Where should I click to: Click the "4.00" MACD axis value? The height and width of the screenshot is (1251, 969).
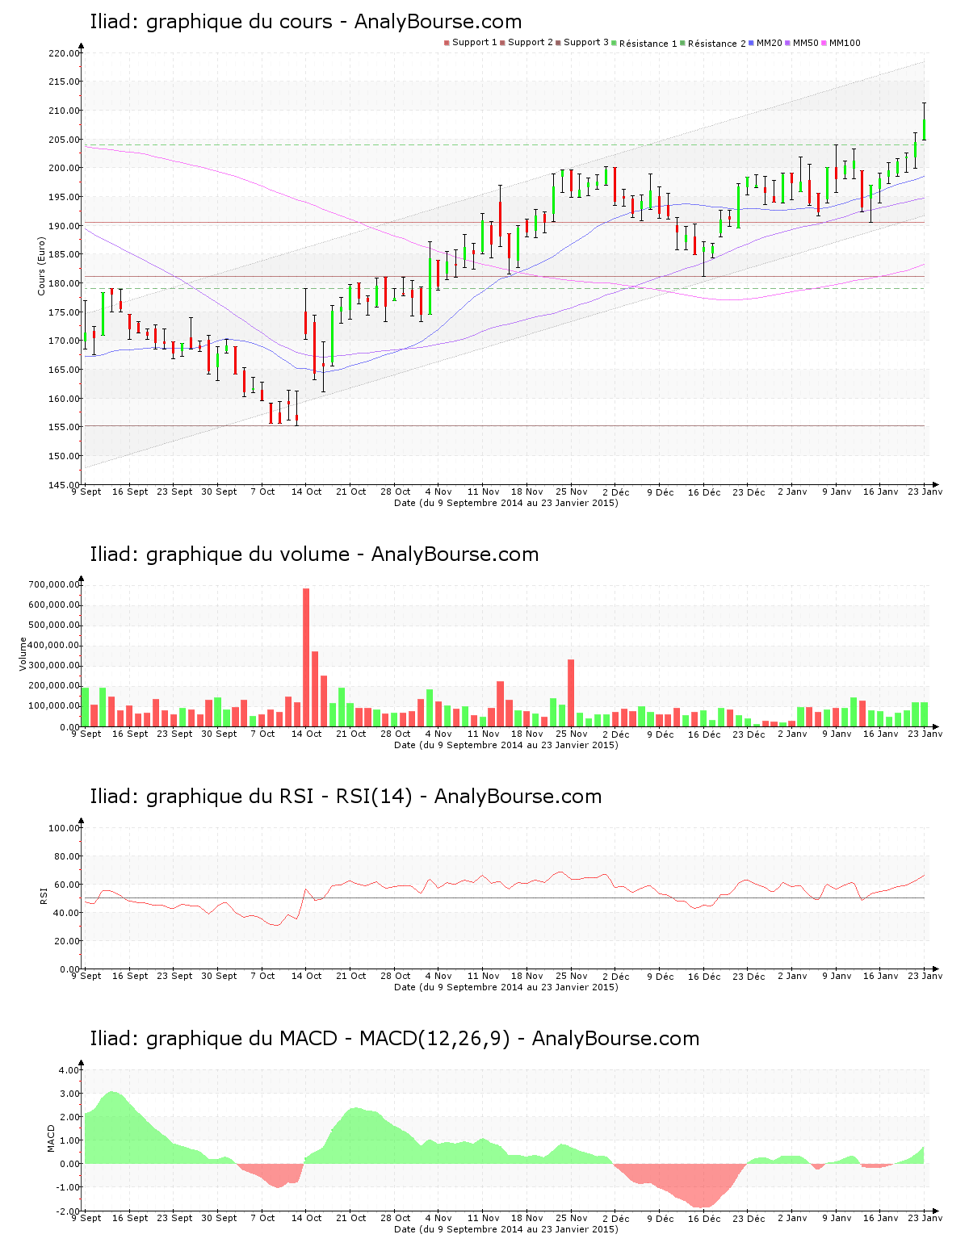[x=69, y=1070]
